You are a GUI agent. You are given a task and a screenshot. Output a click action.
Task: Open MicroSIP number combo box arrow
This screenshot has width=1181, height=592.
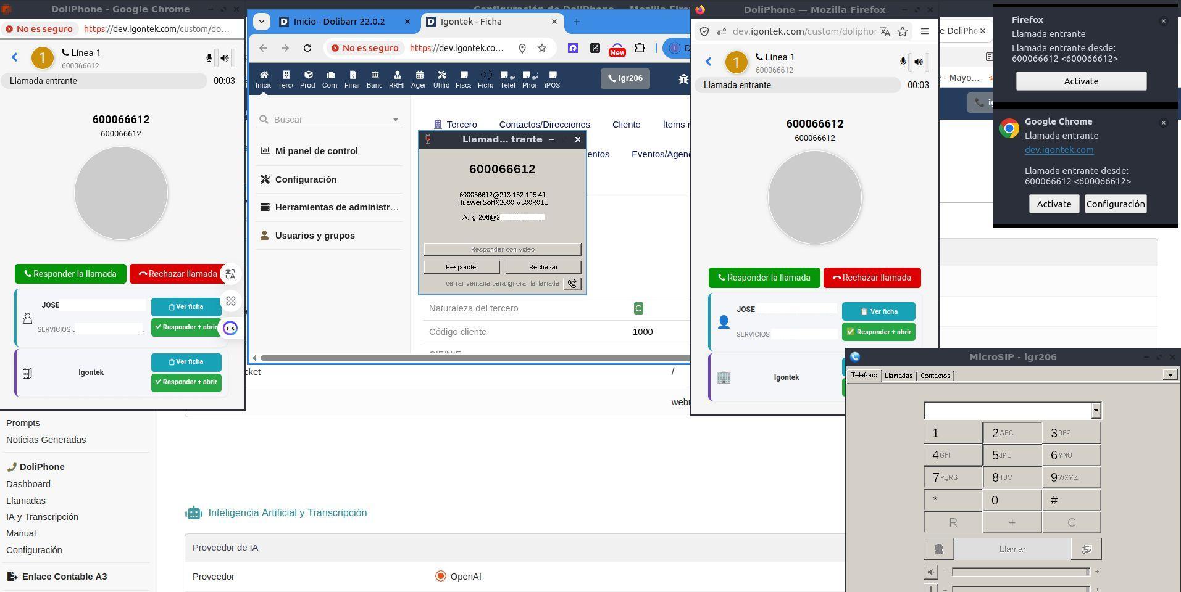1096,411
